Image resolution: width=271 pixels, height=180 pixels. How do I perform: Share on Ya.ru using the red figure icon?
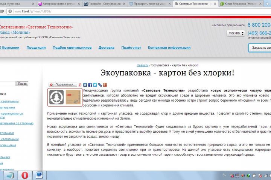click(80, 85)
